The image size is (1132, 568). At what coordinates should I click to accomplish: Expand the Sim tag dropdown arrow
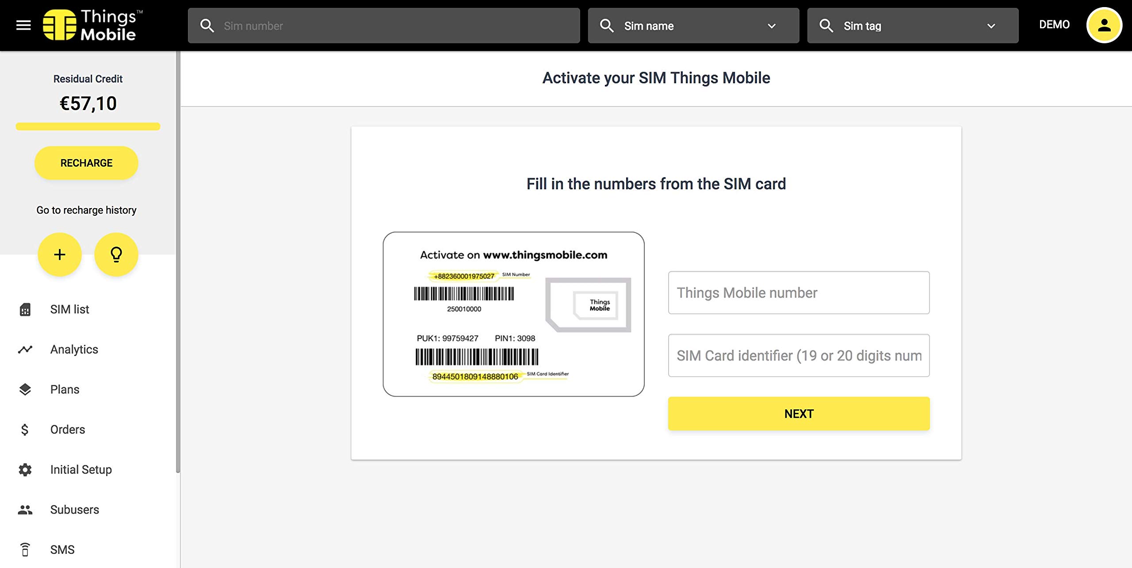point(991,26)
